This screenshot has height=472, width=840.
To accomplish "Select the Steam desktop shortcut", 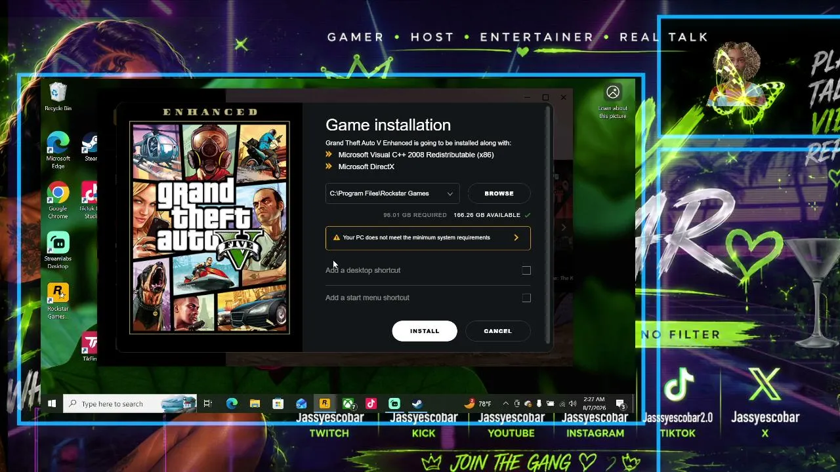I will tap(90, 147).
